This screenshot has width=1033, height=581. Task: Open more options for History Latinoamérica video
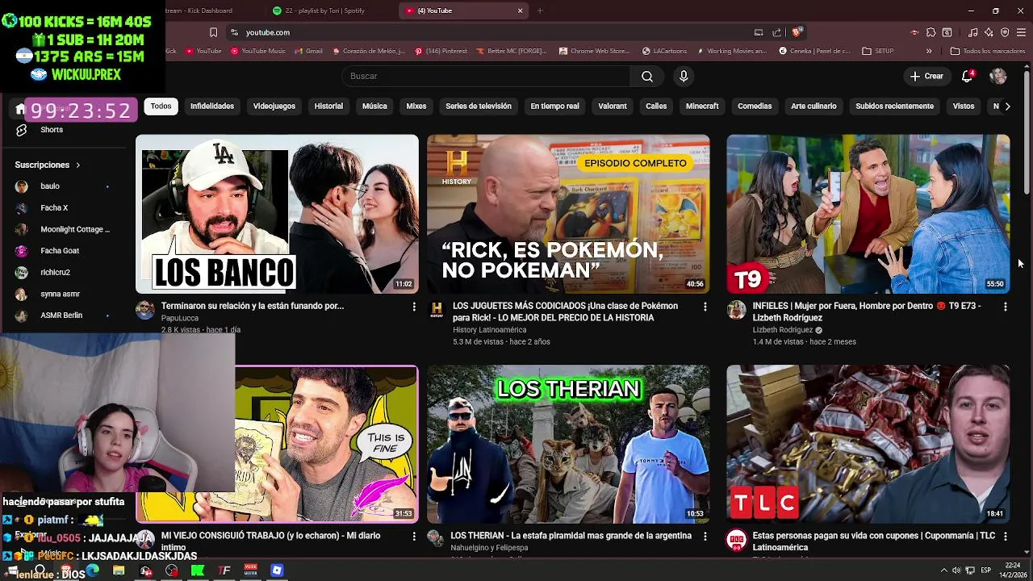point(705,307)
